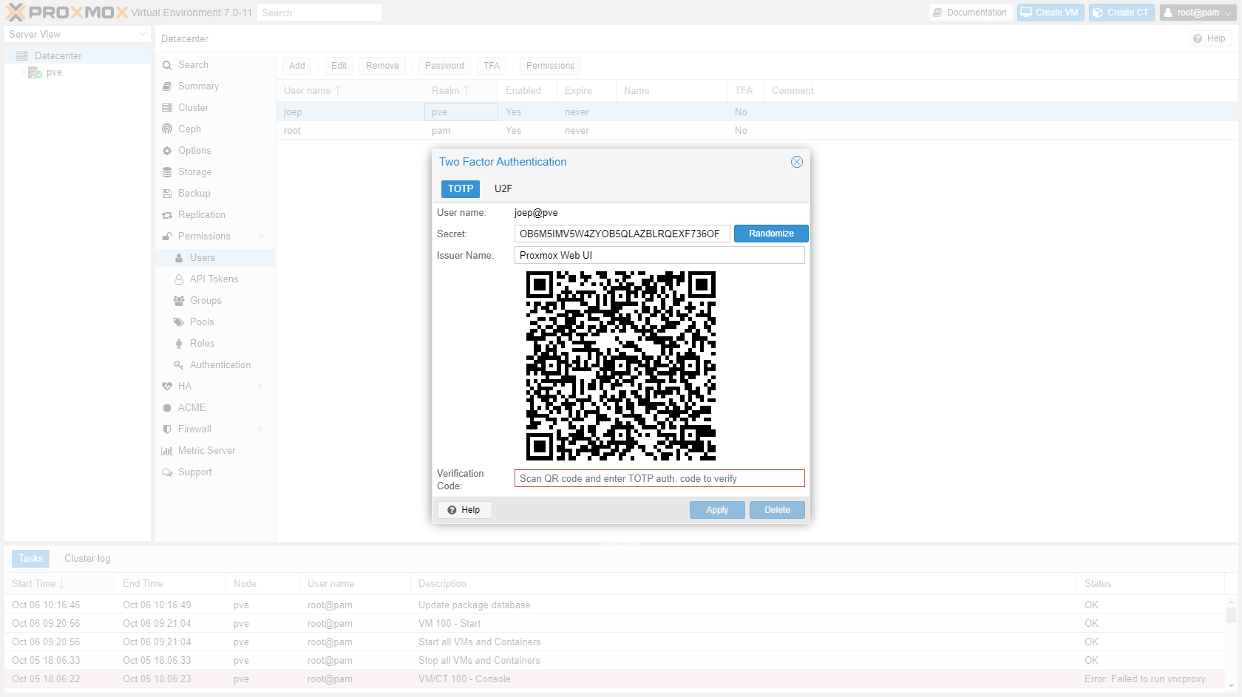Select the joep user row

pos(757,112)
